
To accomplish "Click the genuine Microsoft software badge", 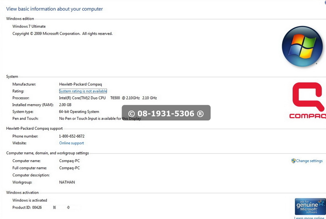I will tap(310, 206).
